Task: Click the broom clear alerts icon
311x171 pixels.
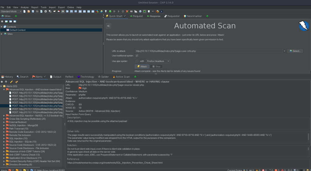Action: pyautogui.click(x=16, y=82)
